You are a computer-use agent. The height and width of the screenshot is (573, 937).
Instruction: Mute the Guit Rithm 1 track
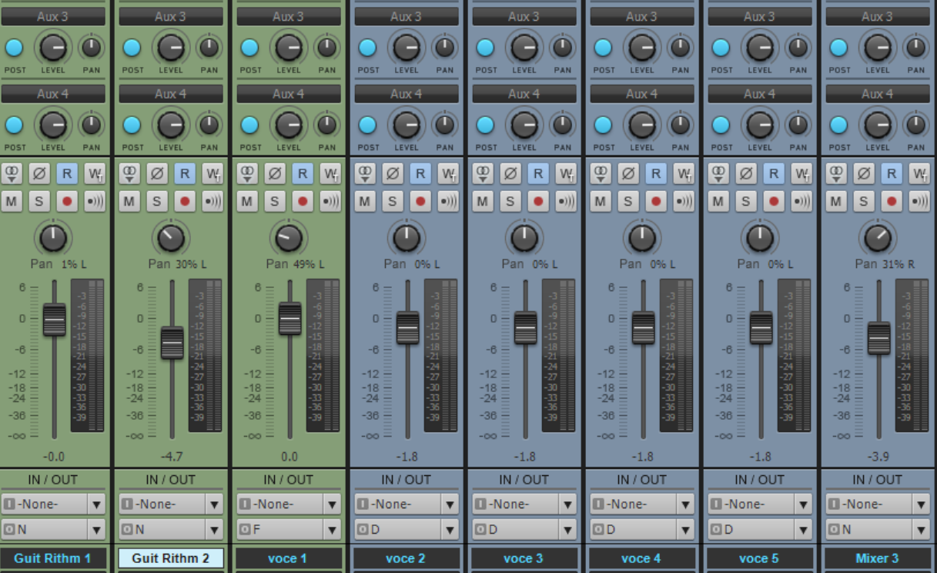(x=12, y=202)
